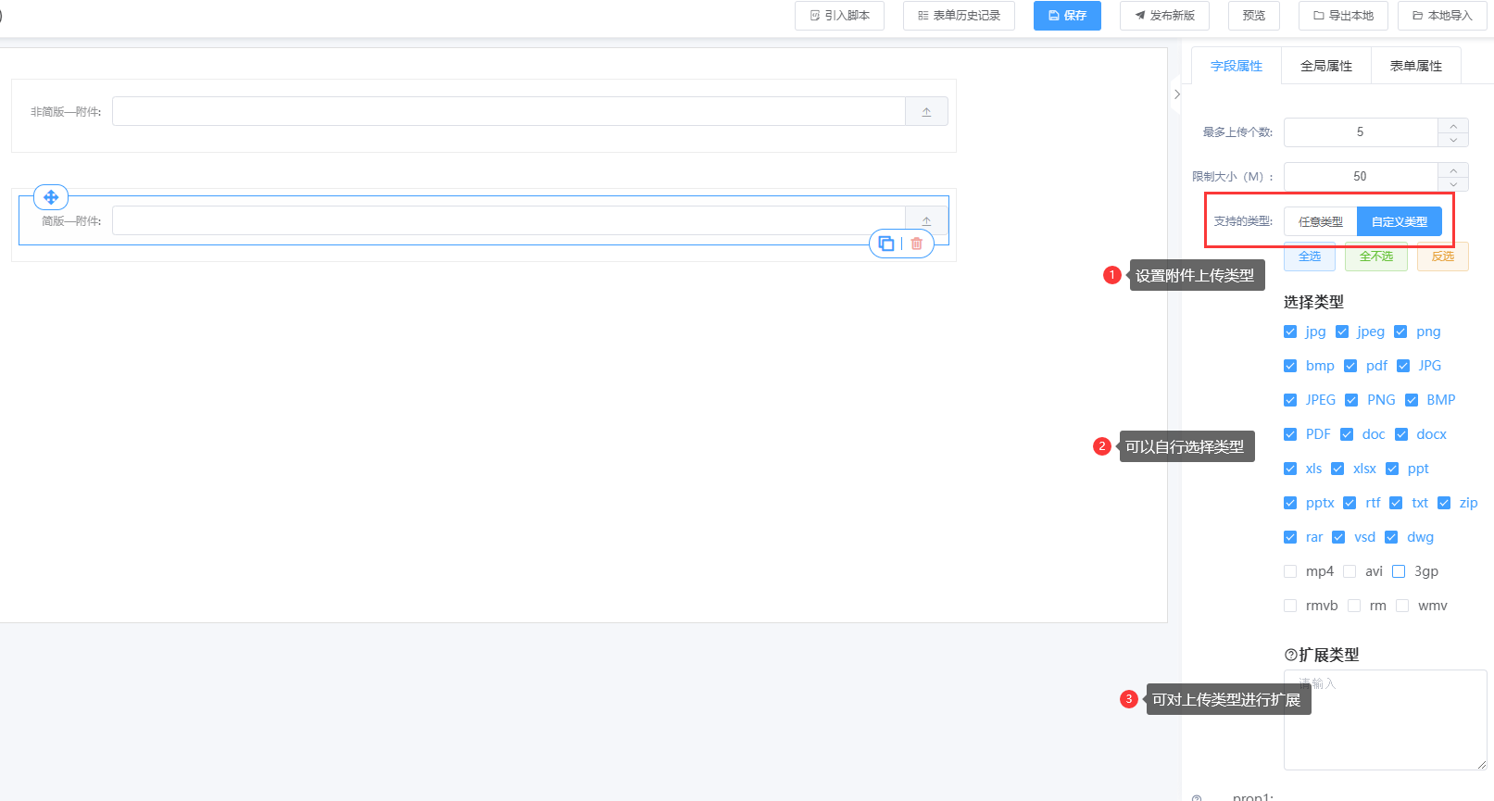Viewport: 1494px width, 801px height.
Task: Click the move handle on 简版—附件 field
Action: coord(51,197)
